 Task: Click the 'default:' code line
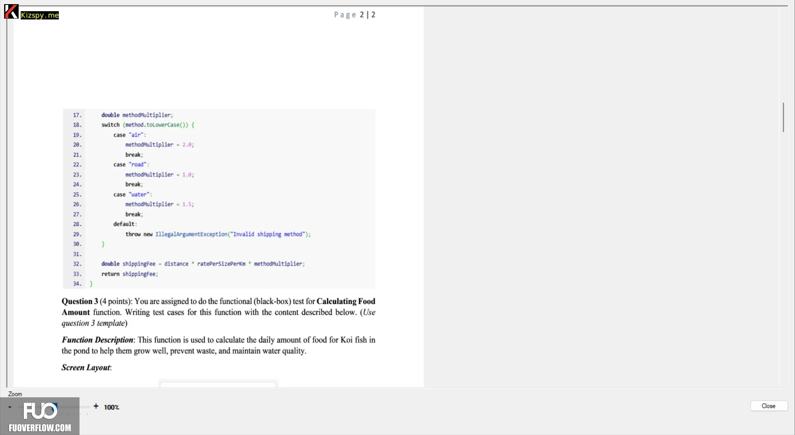(125, 225)
